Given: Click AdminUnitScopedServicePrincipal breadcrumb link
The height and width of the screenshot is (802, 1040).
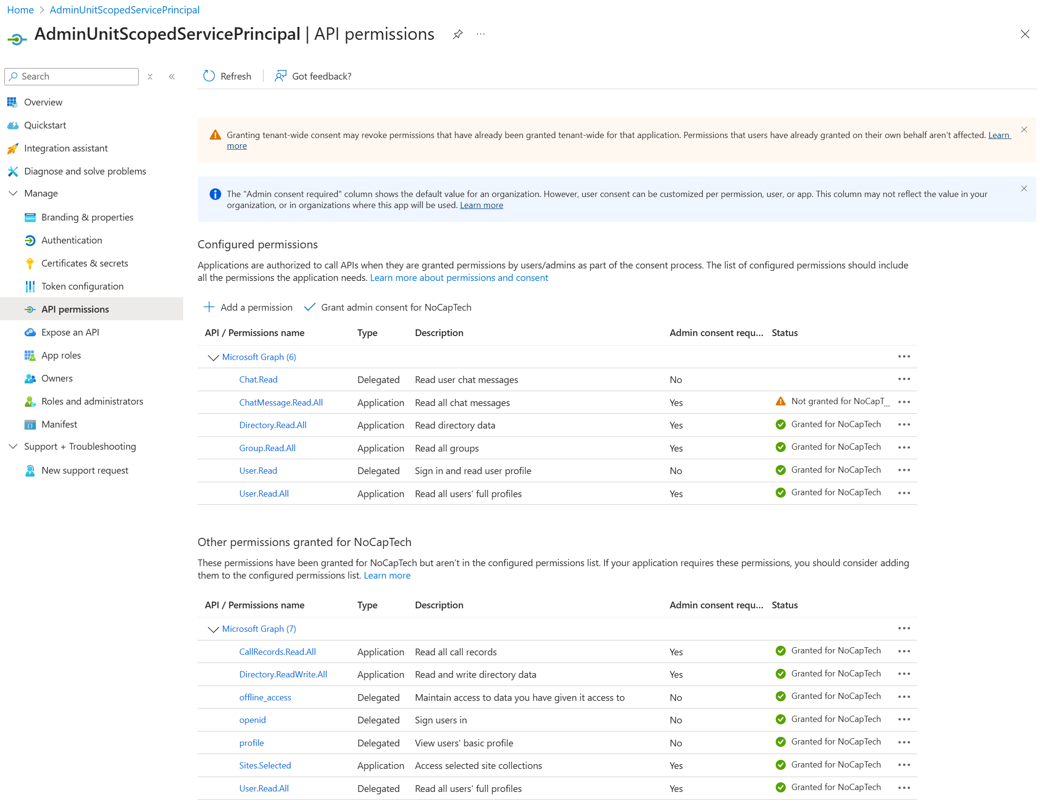Looking at the screenshot, I should (x=125, y=10).
